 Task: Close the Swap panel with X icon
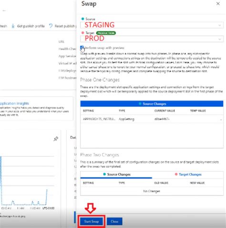(218, 4)
